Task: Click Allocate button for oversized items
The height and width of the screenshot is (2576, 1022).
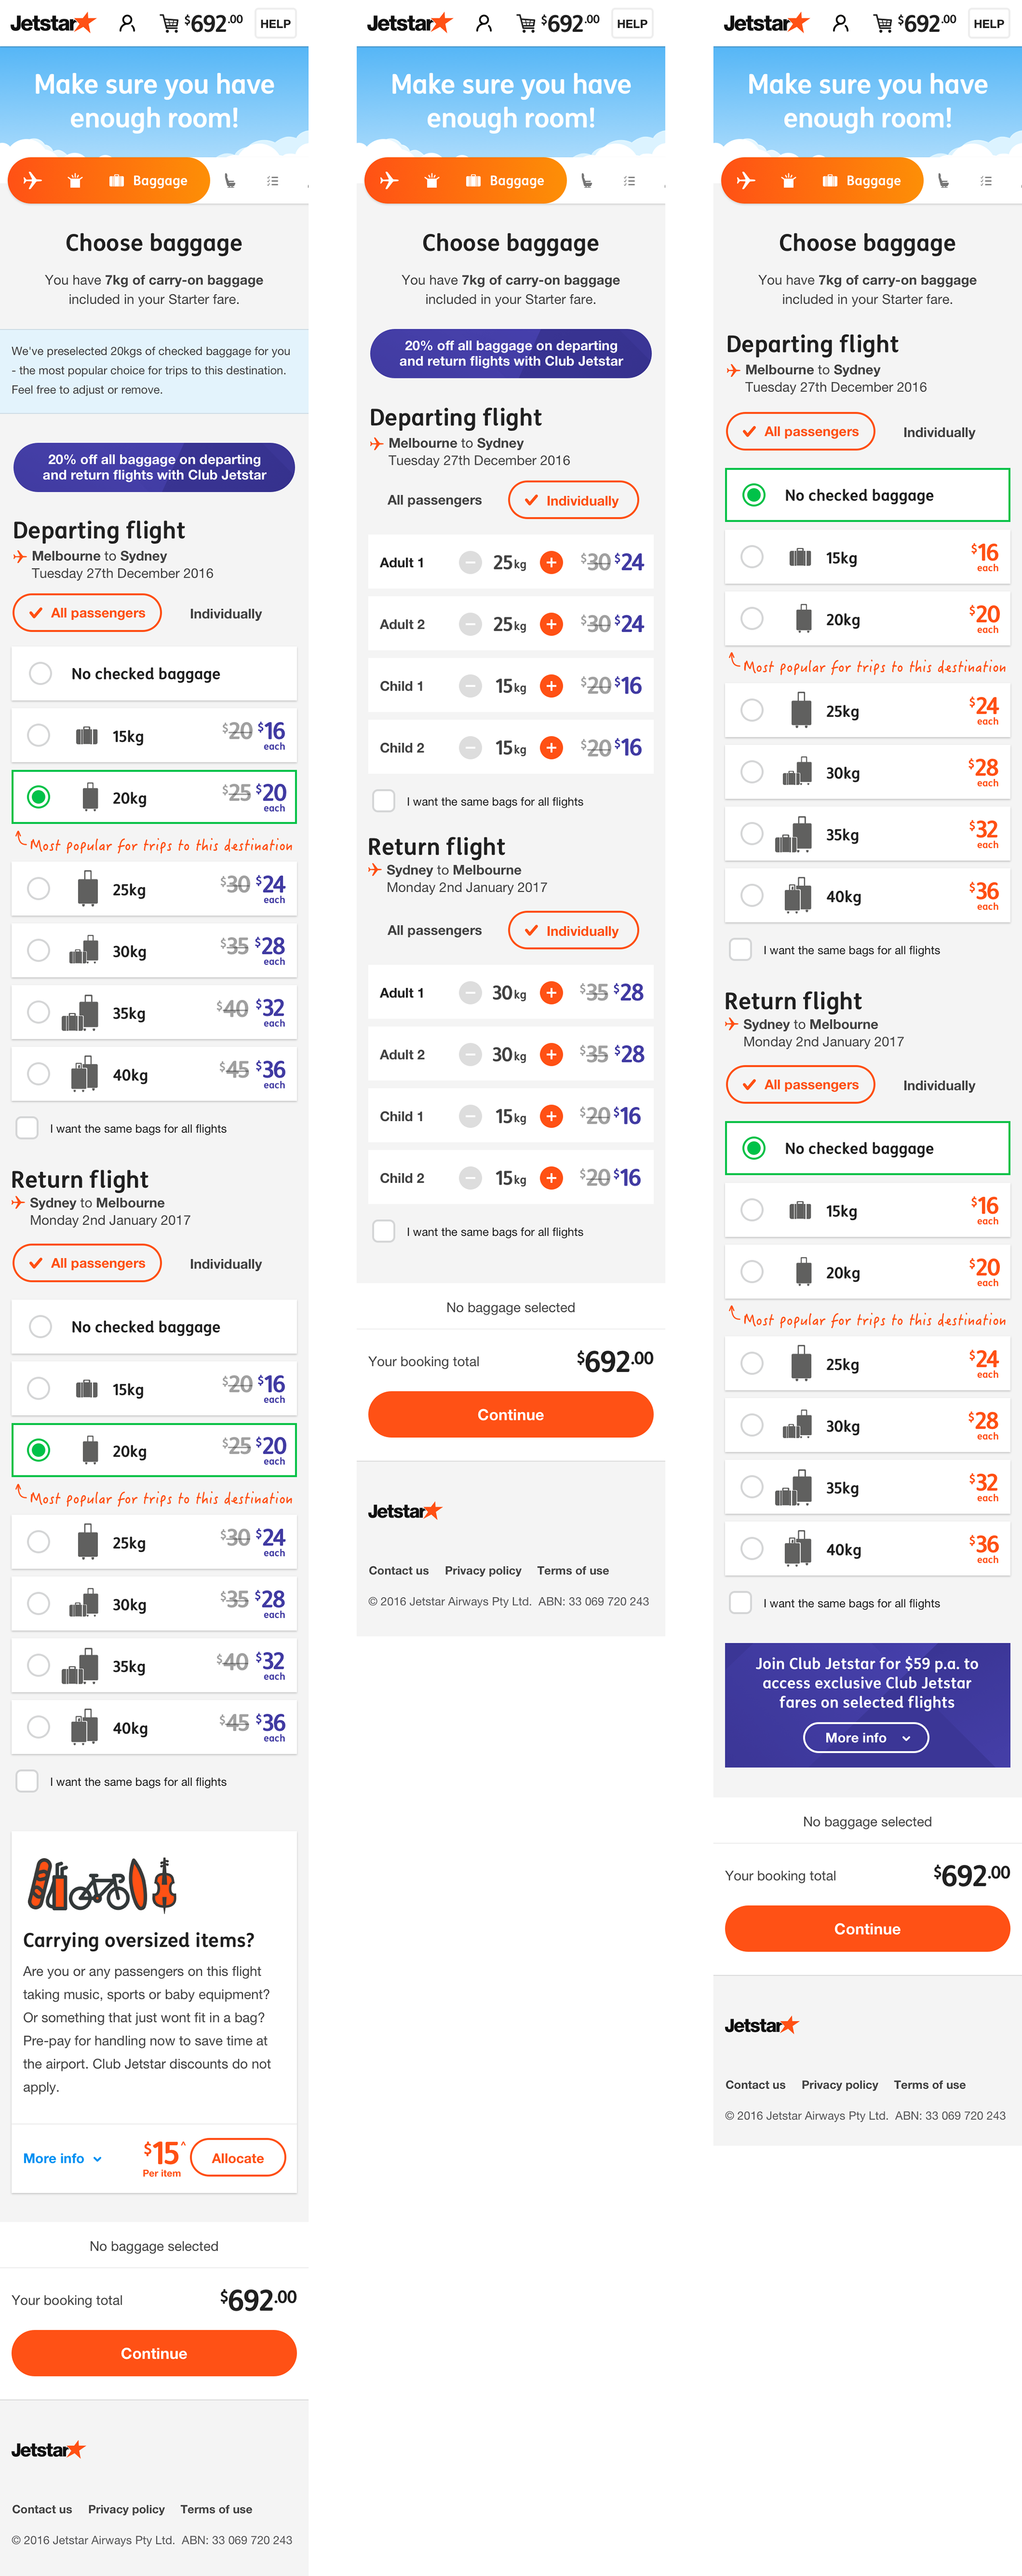Action: [238, 2158]
